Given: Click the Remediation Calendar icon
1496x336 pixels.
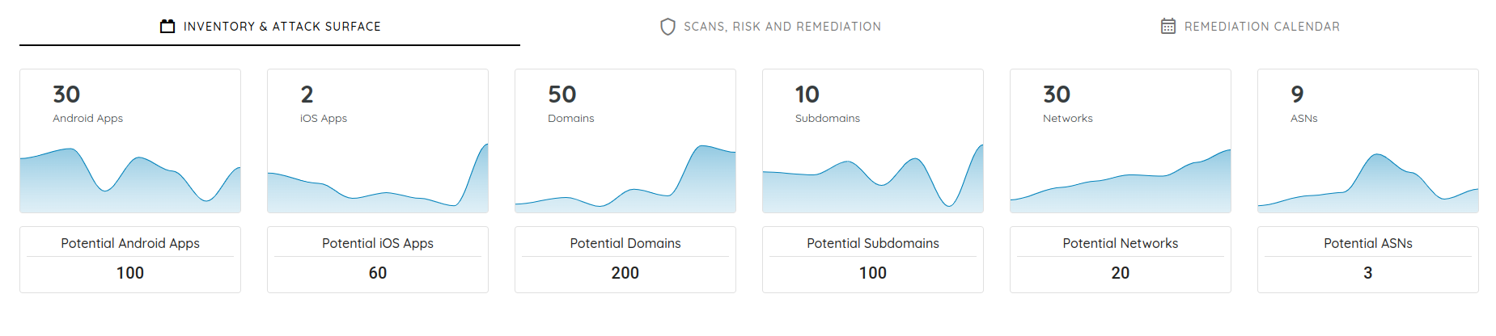Looking at the screenshot, I should pos(1168,27).
